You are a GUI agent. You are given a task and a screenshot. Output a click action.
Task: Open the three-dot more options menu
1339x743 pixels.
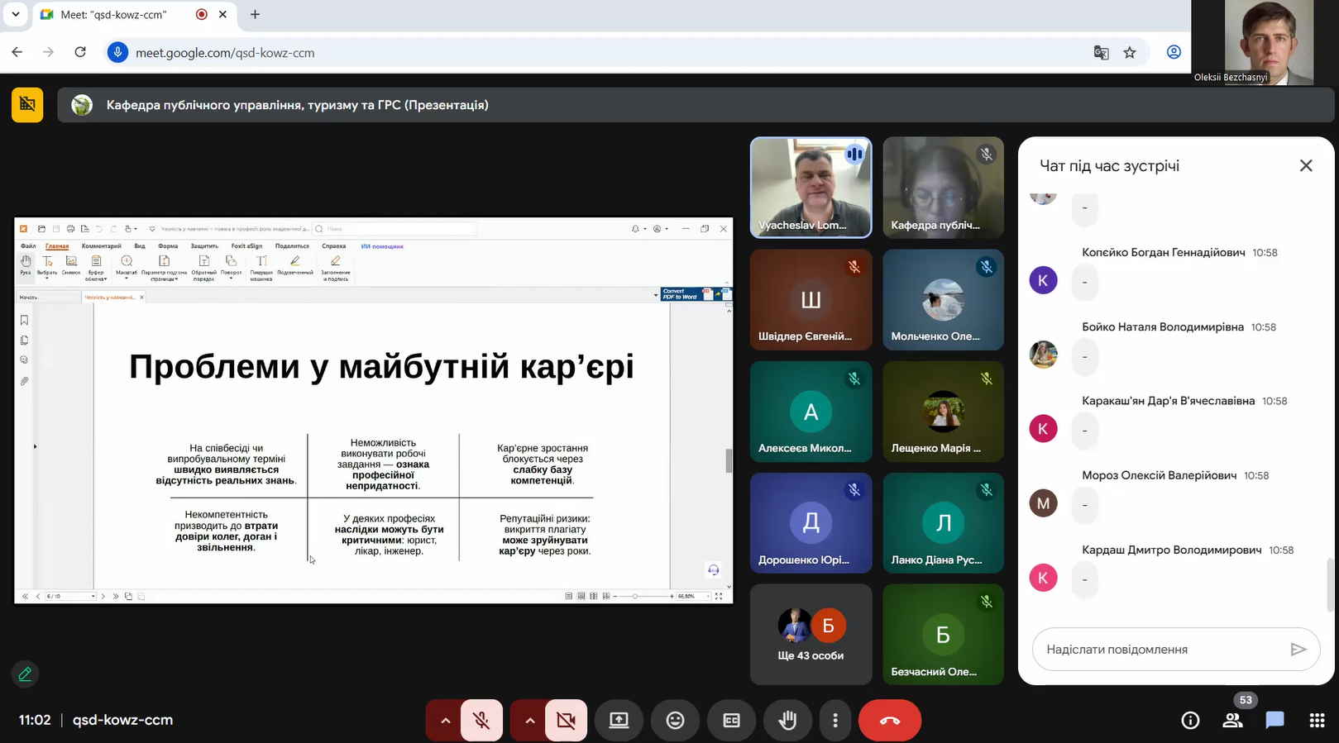point(835,721)
